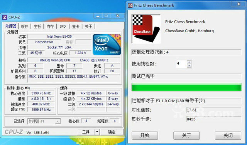Close the Fritz Chess Benchmark window
The height and width of the screenshot is (145, 247).
239,4
